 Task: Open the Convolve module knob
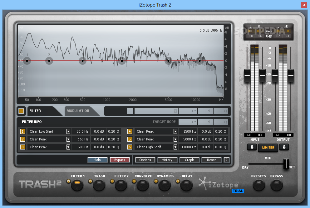click(x=143, y=185)
